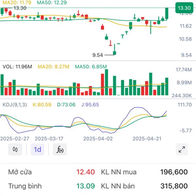
Task: Click the D:73.06 value
Action: point(66,105)
